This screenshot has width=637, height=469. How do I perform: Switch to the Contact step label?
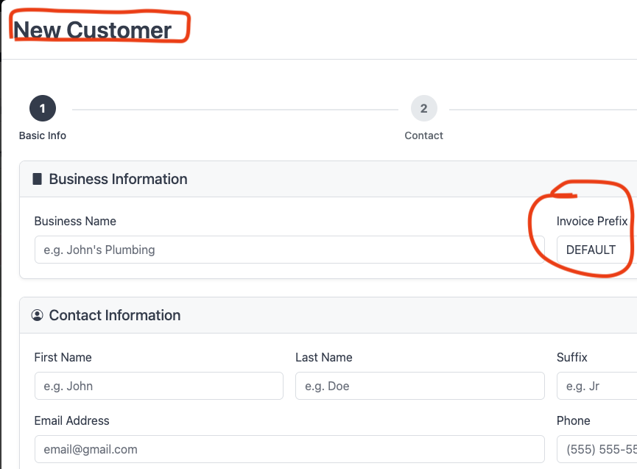[x=423, y=135]
